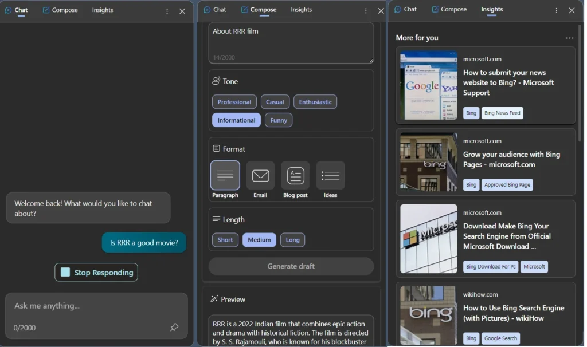This screenshot has height=347, width=587.
Task: Close the left Chat panel
Action: [182, 11]
